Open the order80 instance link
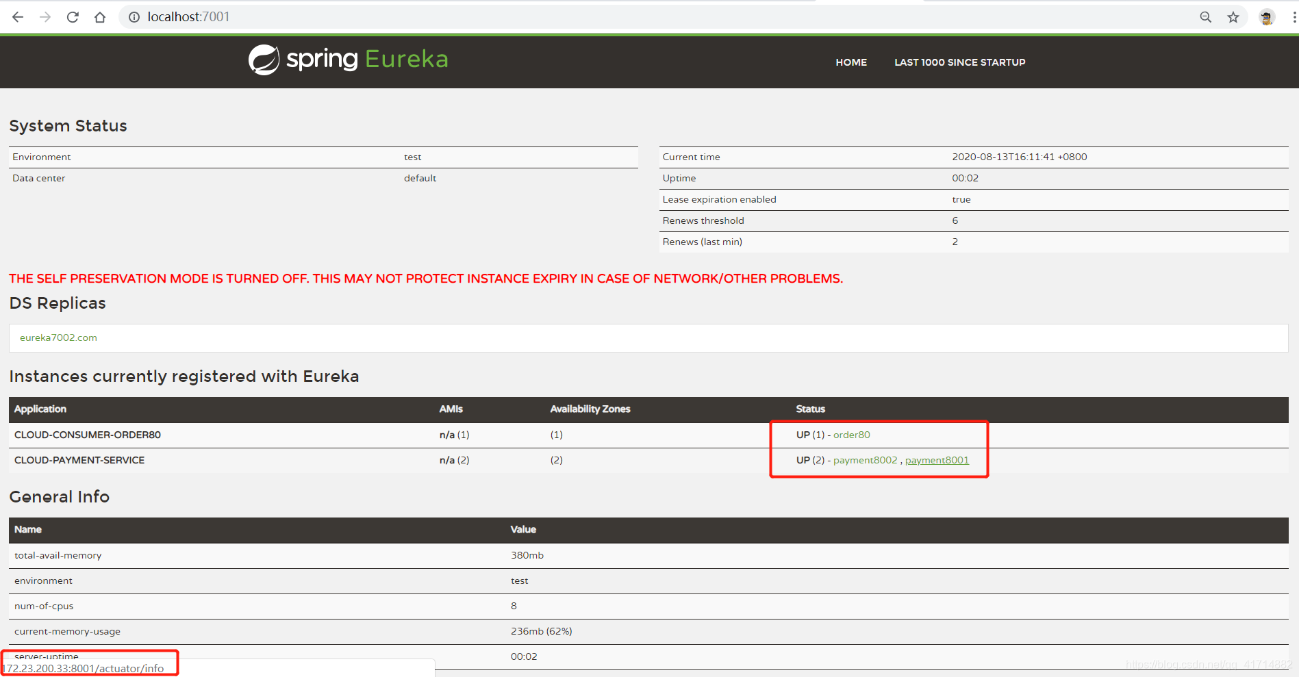 [x=851, y=435]
